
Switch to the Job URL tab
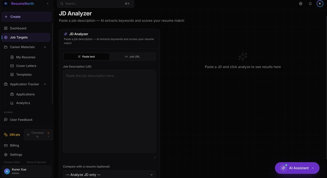point(132,57)
